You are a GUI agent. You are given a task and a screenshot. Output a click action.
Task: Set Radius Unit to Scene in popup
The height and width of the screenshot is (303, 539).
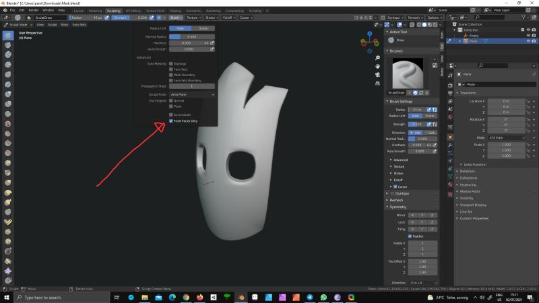click(x=203, y=28)
